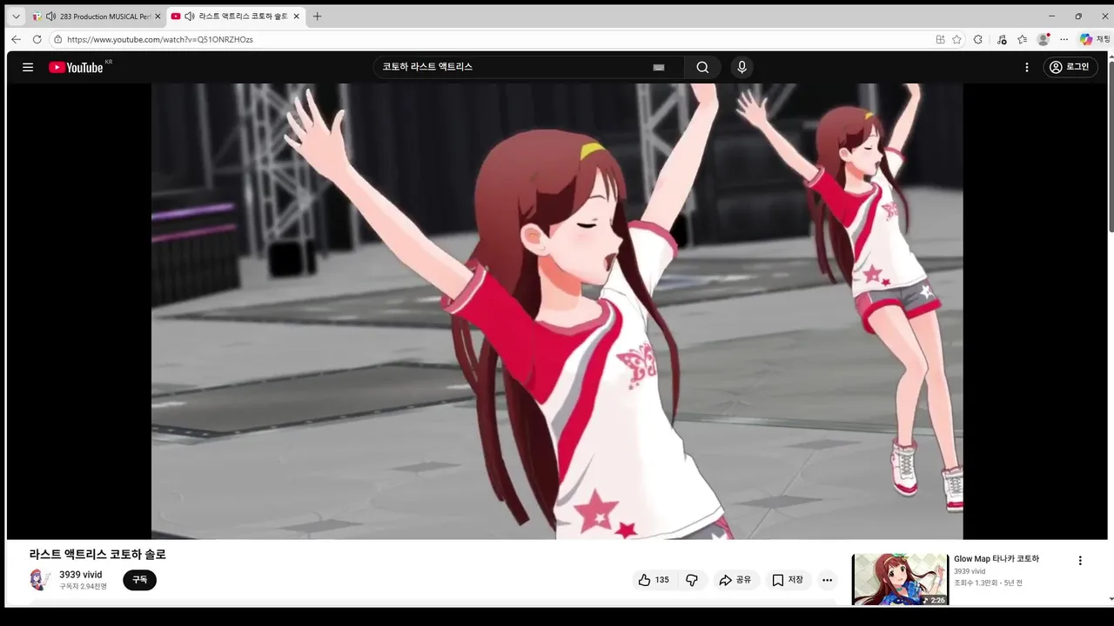This screenshot has width=1114, height=626.
Task: Close the YouTube 라스트 액트리스 tab
Action: [297, 17]
